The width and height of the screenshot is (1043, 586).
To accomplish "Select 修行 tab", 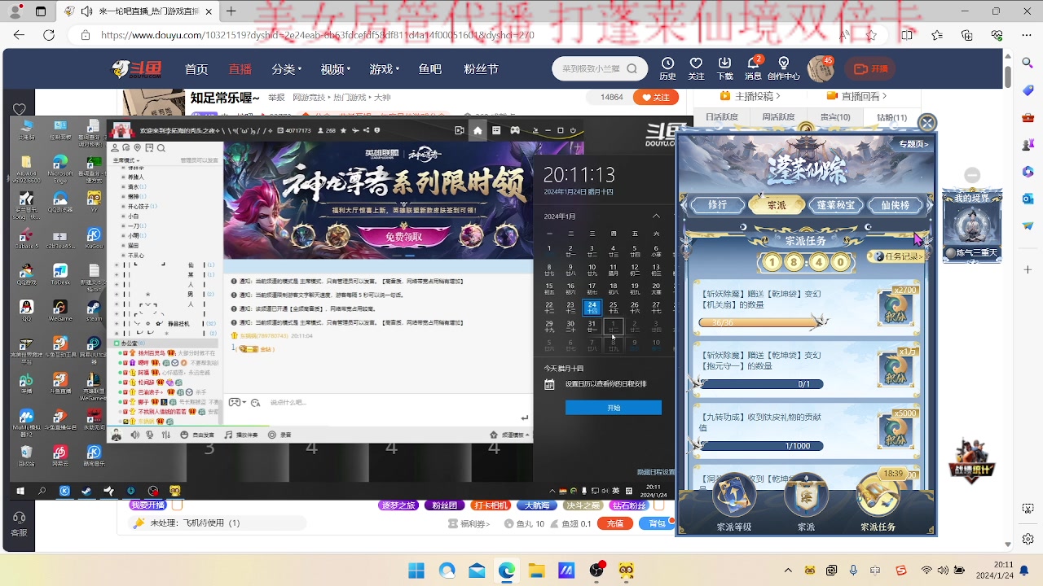I will pos(717,205).
